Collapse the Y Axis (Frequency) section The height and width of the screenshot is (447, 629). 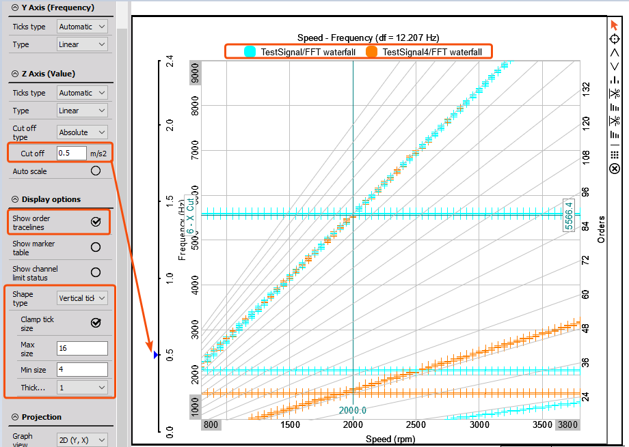tap(15, 8)
